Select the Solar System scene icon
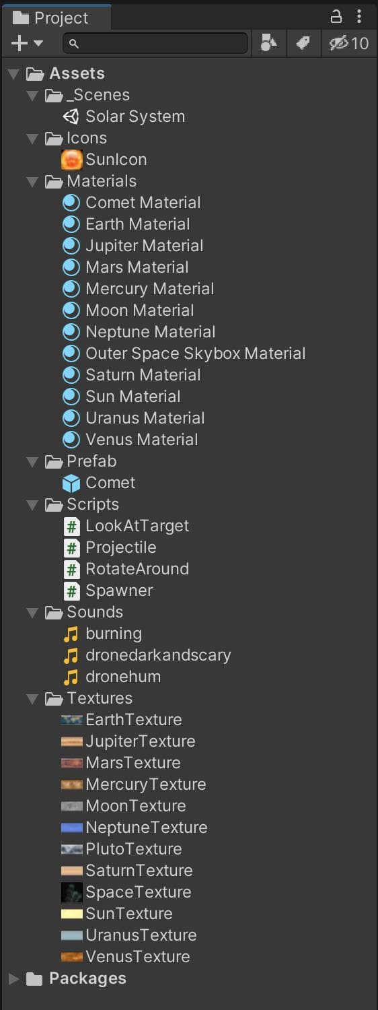The height and width of the screenshot is (1010, 378). click(x=71, y=116)
